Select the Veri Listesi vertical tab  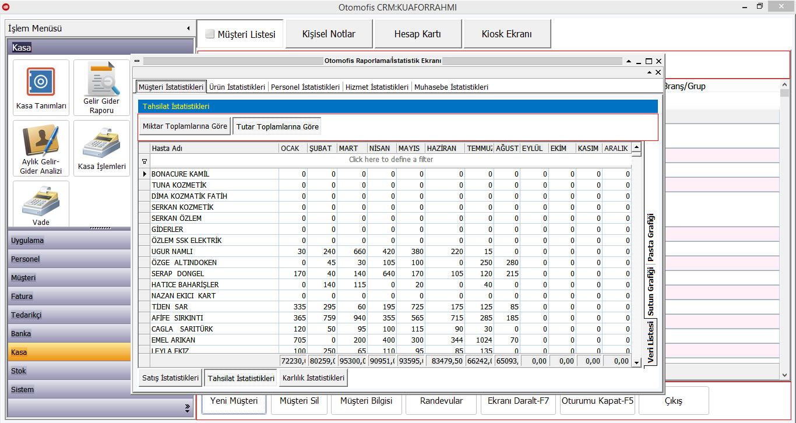(651, 342)
